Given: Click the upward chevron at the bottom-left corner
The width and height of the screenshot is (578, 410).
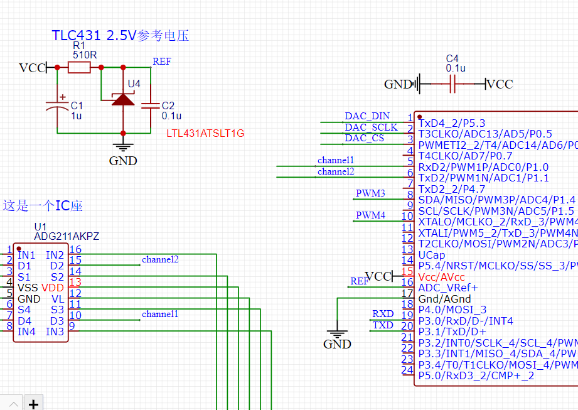Looking at the screenshot, I should (x=13, y=404).
